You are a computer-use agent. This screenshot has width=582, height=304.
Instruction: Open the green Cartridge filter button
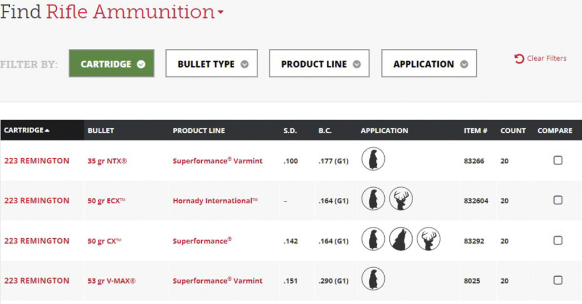coord(111,64)
